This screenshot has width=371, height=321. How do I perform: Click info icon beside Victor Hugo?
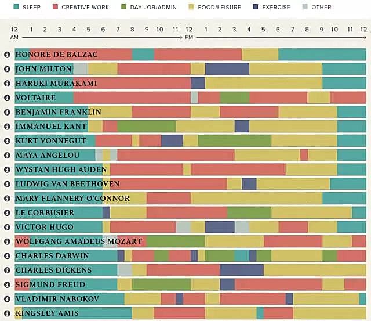click(7, 227)
